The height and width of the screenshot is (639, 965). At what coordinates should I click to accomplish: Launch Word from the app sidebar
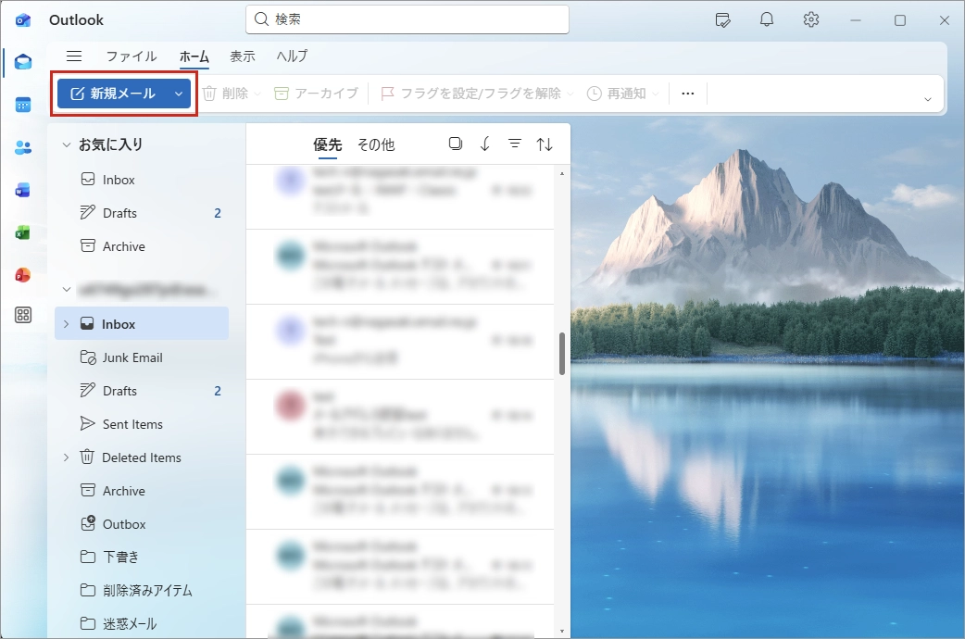point(24,190)
